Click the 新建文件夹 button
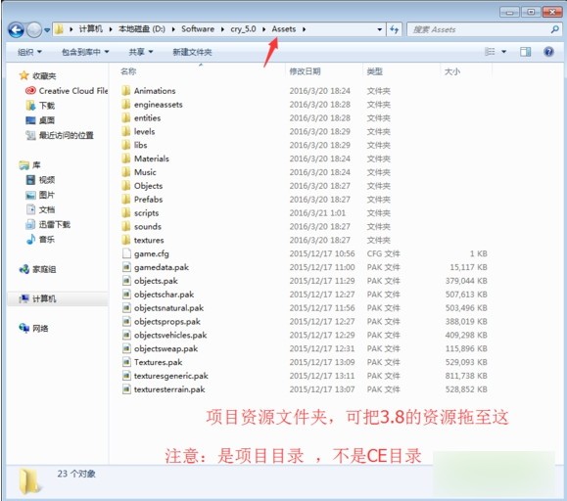This screenshot has width=567, height=501. (192, 52)
